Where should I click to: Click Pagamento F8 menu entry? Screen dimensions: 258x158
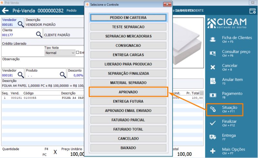coord(232,95)
